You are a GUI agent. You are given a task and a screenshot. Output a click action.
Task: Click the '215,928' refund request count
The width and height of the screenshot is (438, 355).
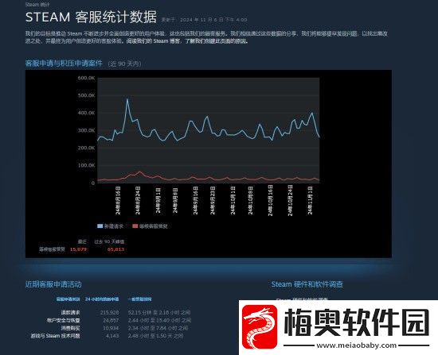(110, 313)
